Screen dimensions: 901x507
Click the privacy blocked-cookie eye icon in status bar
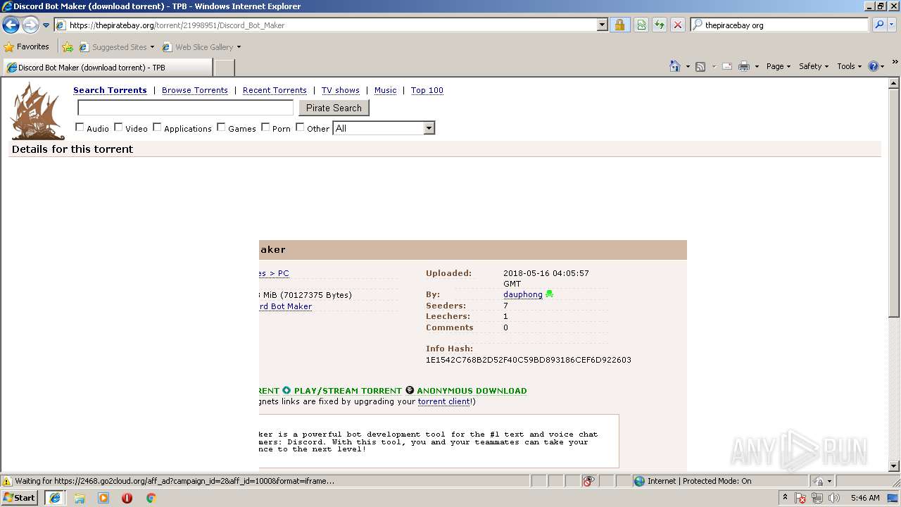click(589, 481)
